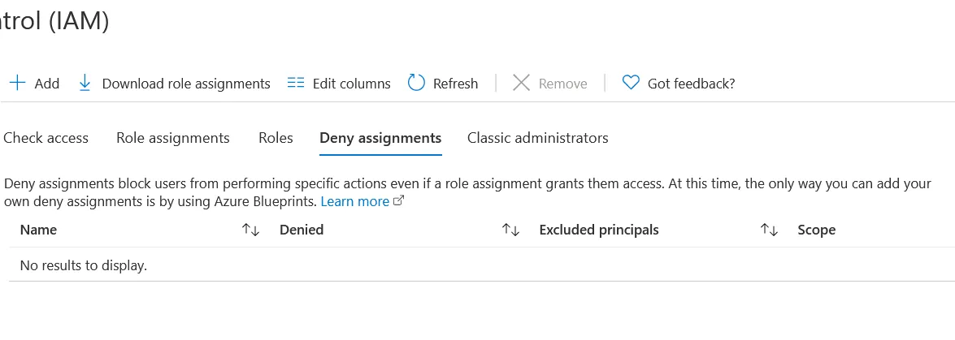Open the Learn more link
Viewport: 955px width, 340px height.
pos(354,201)
